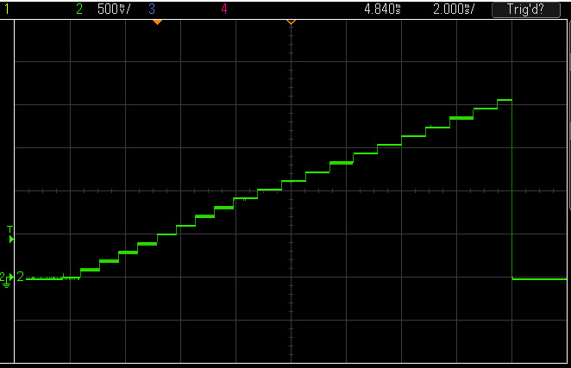The height and width of the screenshot is (368, 571).
Task: Click the channel 2 ground reference symbol
Action: 6,279
